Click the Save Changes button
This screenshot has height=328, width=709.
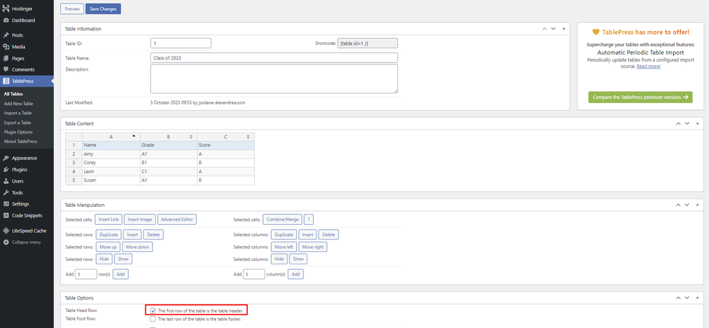point(103,8)
